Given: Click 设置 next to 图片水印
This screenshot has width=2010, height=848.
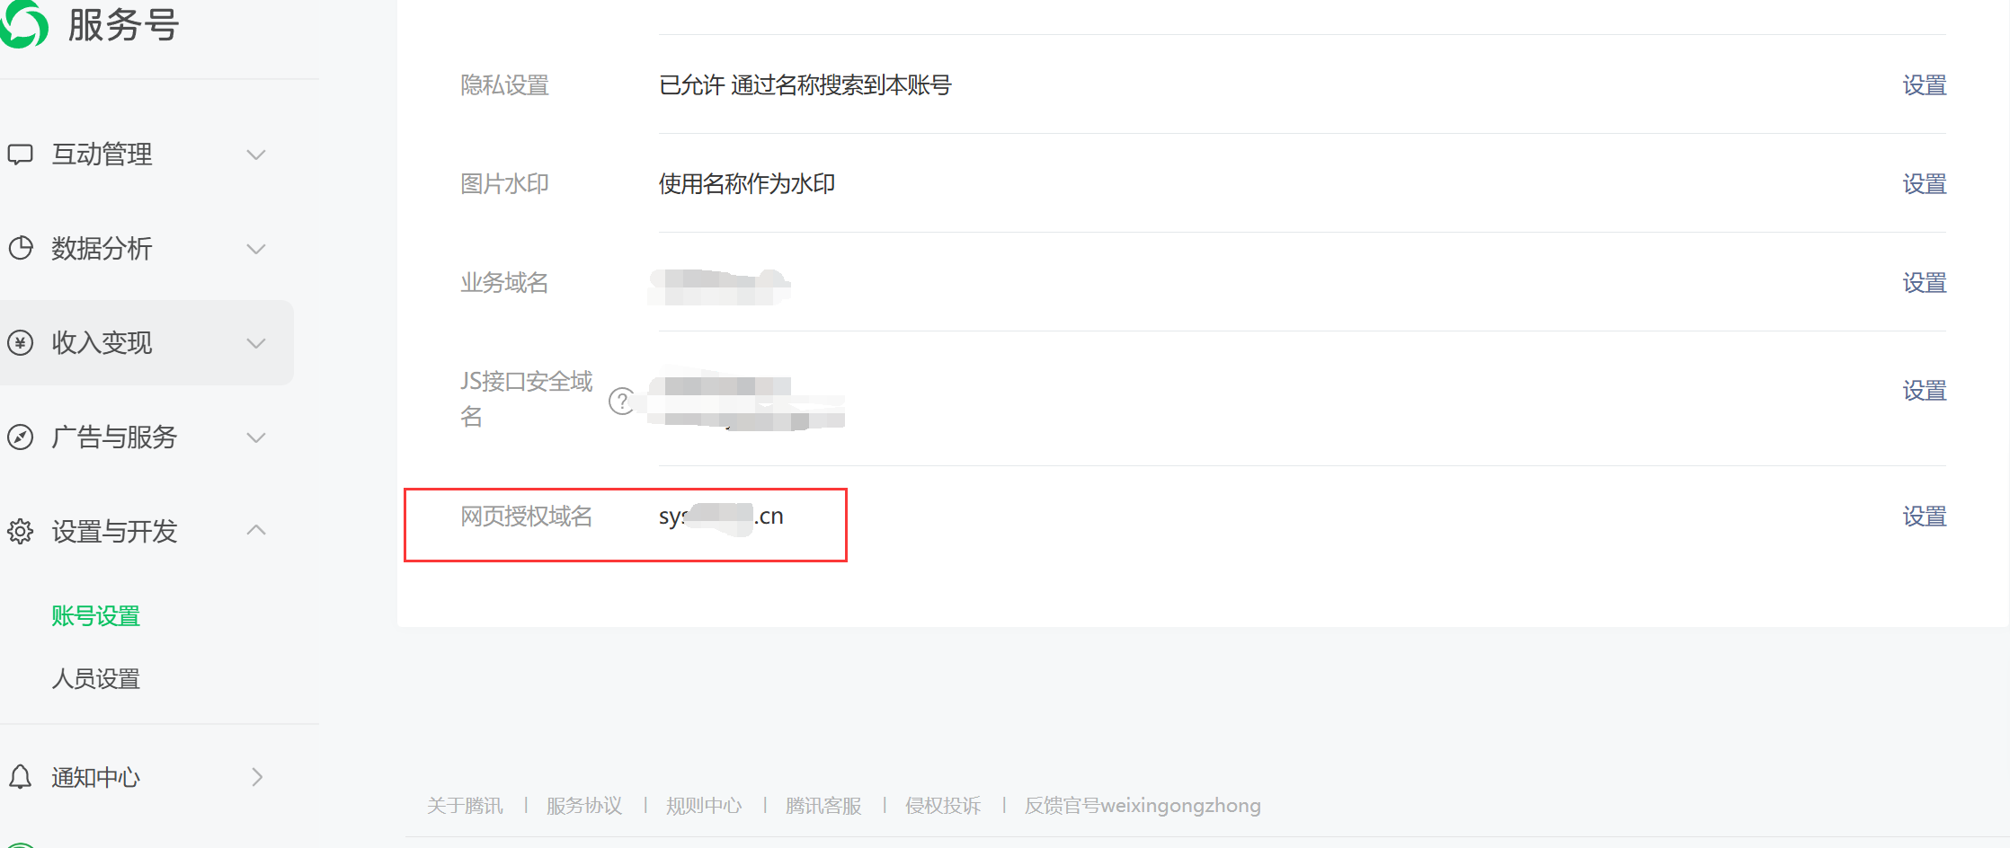Looking at the screenshot, I should point(1925,184).
